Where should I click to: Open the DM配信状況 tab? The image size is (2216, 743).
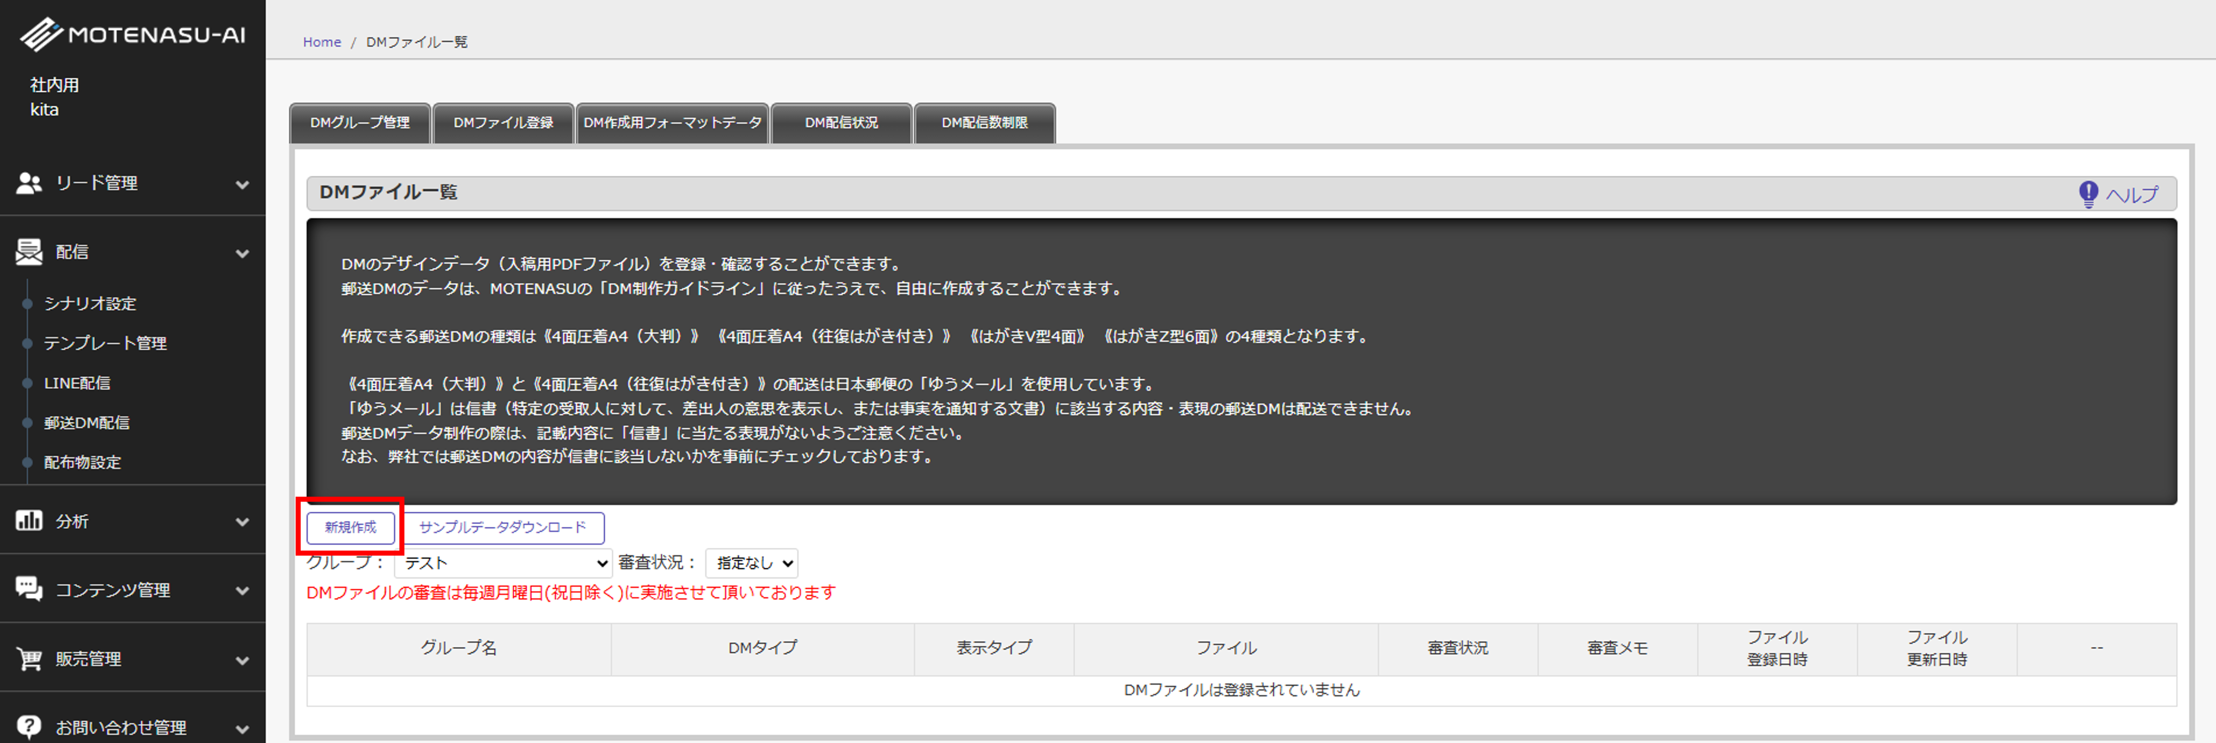[841, 123]
